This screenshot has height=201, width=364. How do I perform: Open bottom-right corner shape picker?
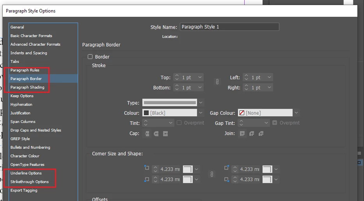[270, 180]
